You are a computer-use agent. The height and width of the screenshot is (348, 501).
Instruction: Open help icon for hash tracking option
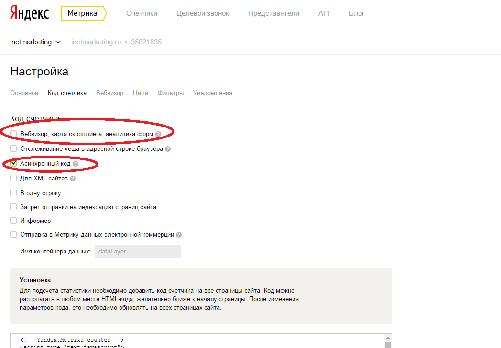click(x=168, y=149)
